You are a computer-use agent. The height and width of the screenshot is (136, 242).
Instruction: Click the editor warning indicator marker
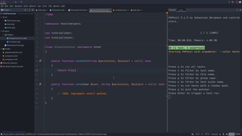[x=167, y=13]
